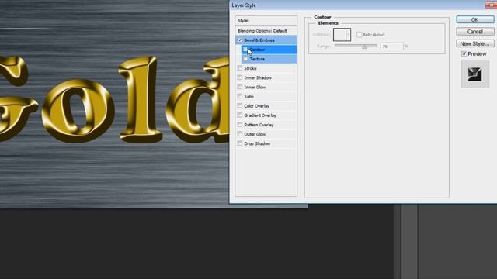Check the Stroke effect checkbox

(240, 68)
